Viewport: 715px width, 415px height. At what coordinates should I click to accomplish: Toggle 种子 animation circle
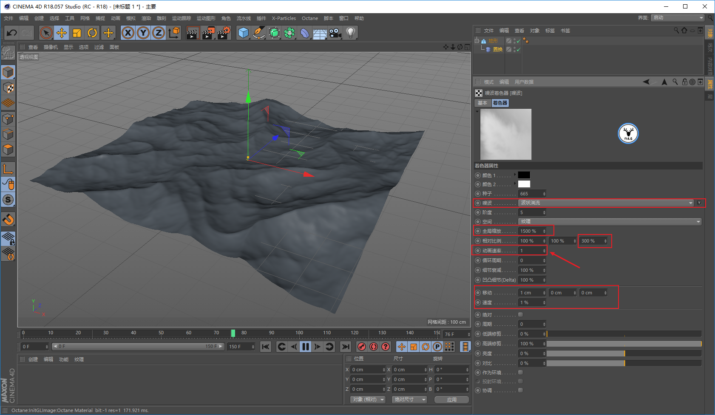coord(478,194)
